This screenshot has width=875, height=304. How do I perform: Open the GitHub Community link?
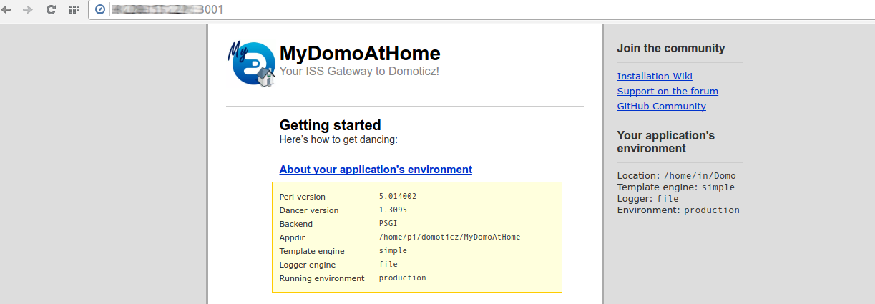[x=662, y=107]
